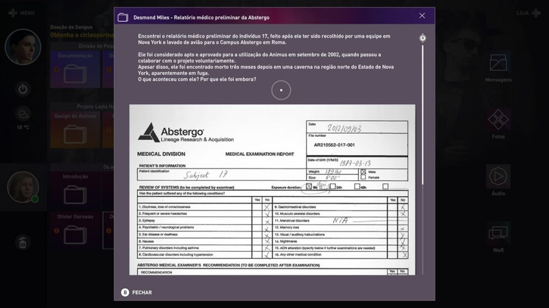The image size is (549, 308).
Task: Click the document scrollbar handle
Action: pos(422,38)
